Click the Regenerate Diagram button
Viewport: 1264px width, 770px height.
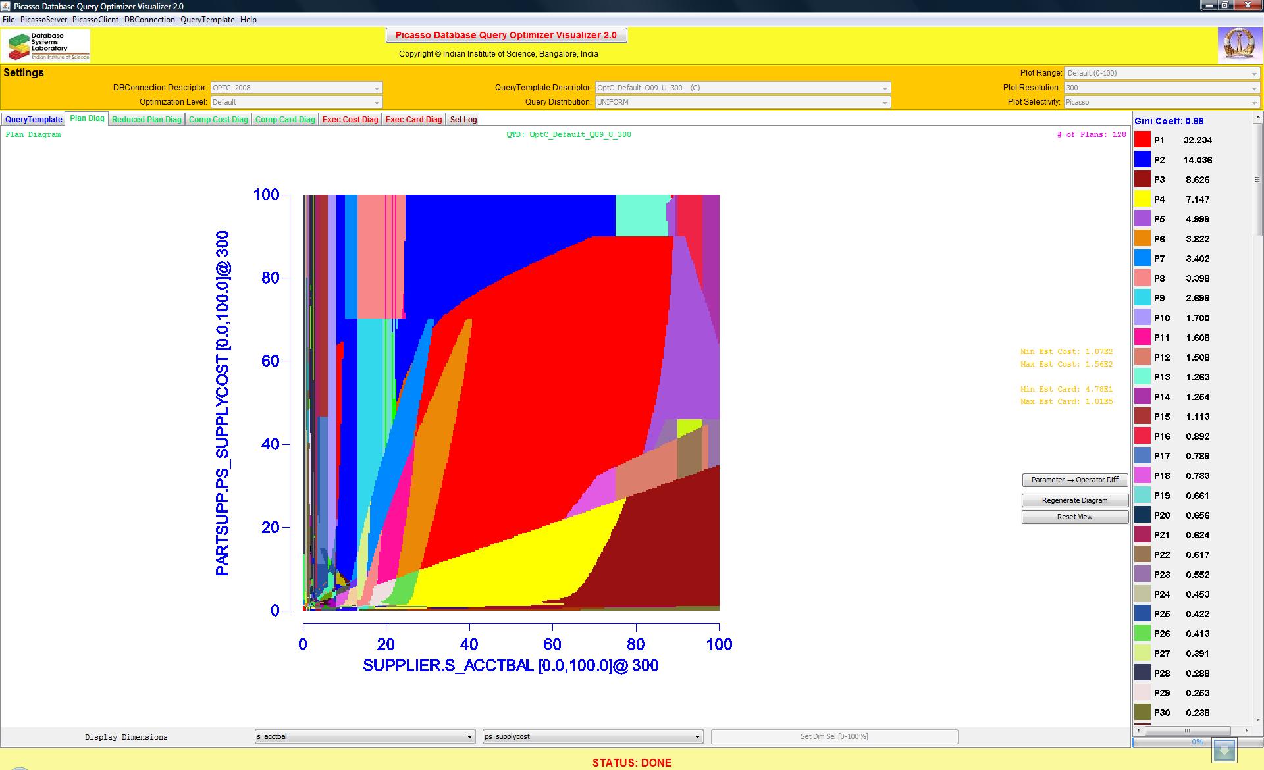pyautogui.click(x=1074, y=500)
